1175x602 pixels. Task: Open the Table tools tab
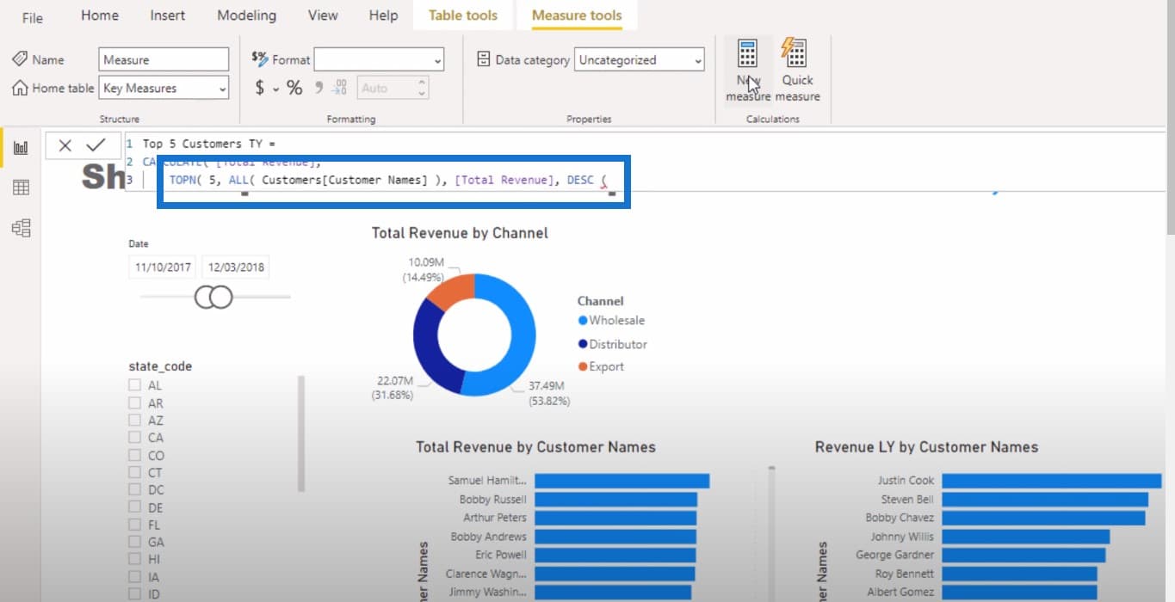tap(463, 15)
